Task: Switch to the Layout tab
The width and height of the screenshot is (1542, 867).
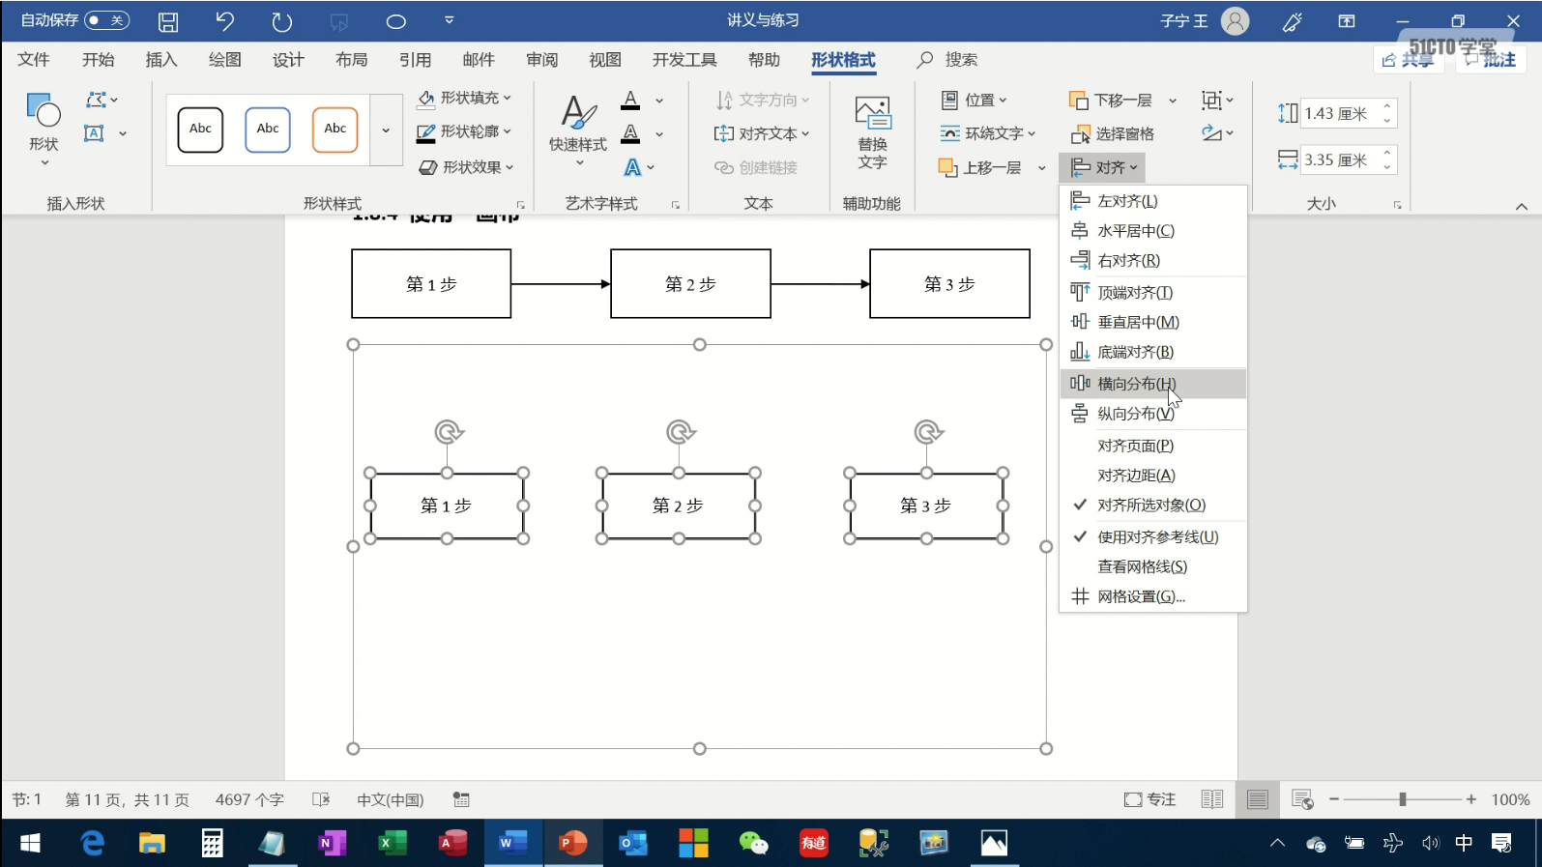Action: click(x=352, y=60)
